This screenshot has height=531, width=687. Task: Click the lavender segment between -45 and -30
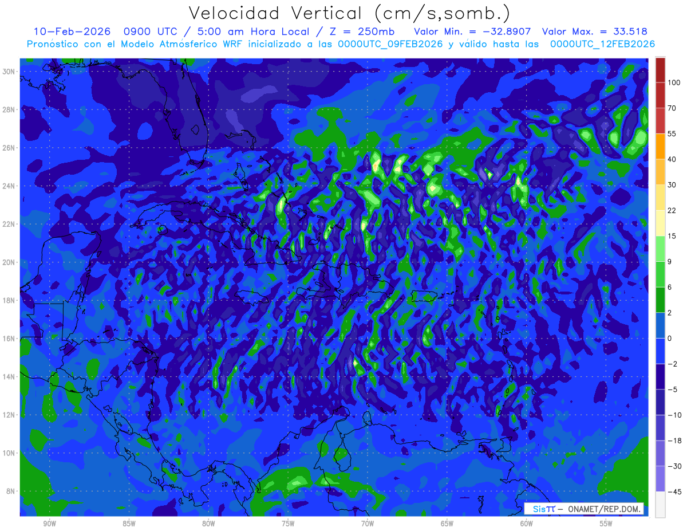point(660,479)
